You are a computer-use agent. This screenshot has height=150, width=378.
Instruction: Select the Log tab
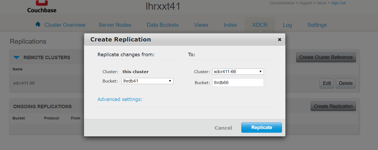click(x=287, y=25)
